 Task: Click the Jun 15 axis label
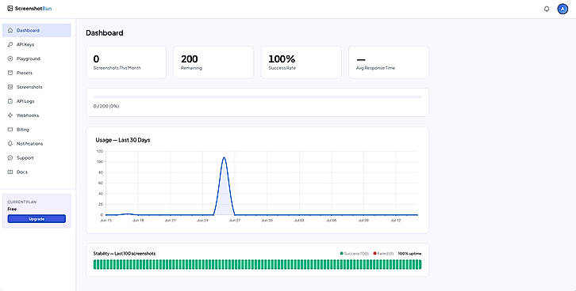point(106,221)
